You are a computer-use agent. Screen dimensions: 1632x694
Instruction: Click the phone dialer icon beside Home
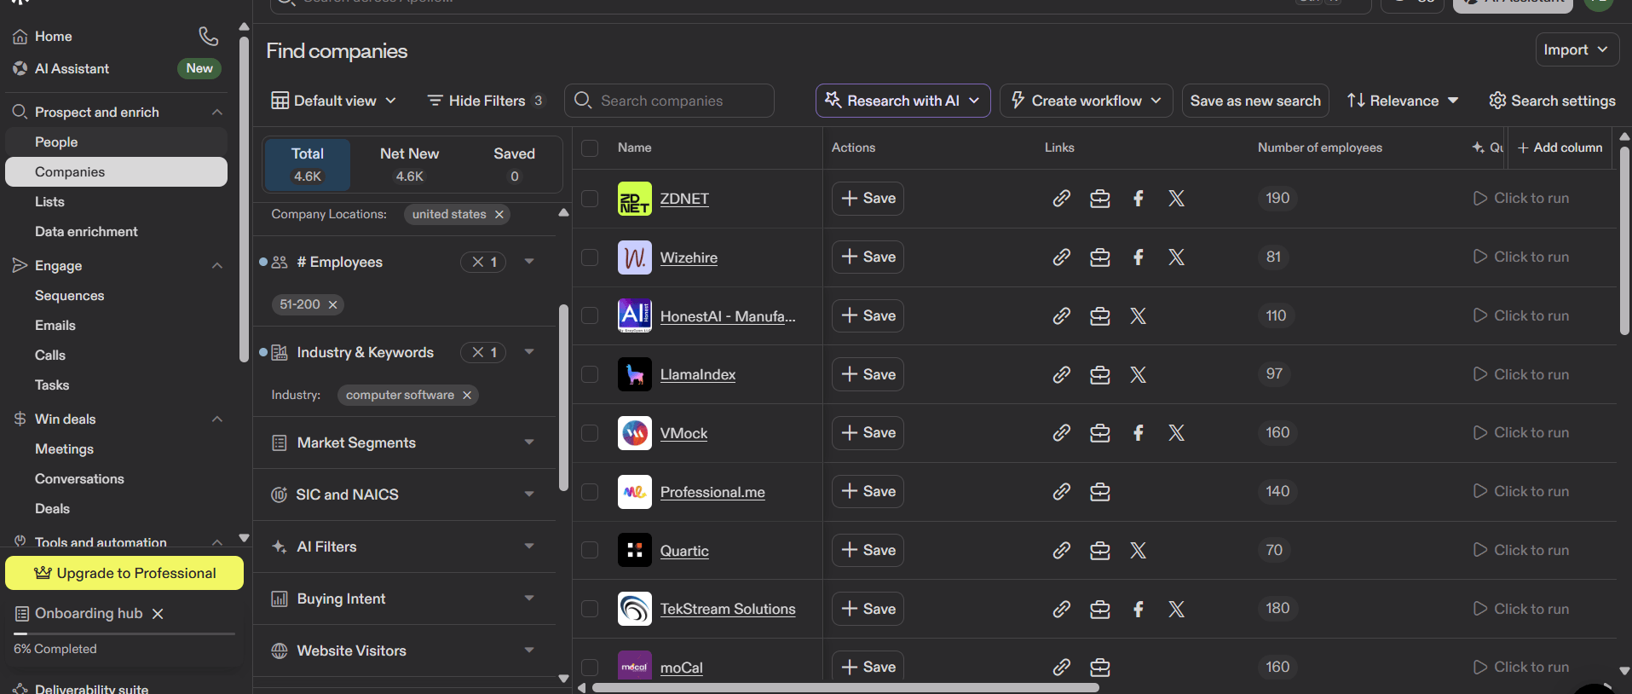coord(208,36)
